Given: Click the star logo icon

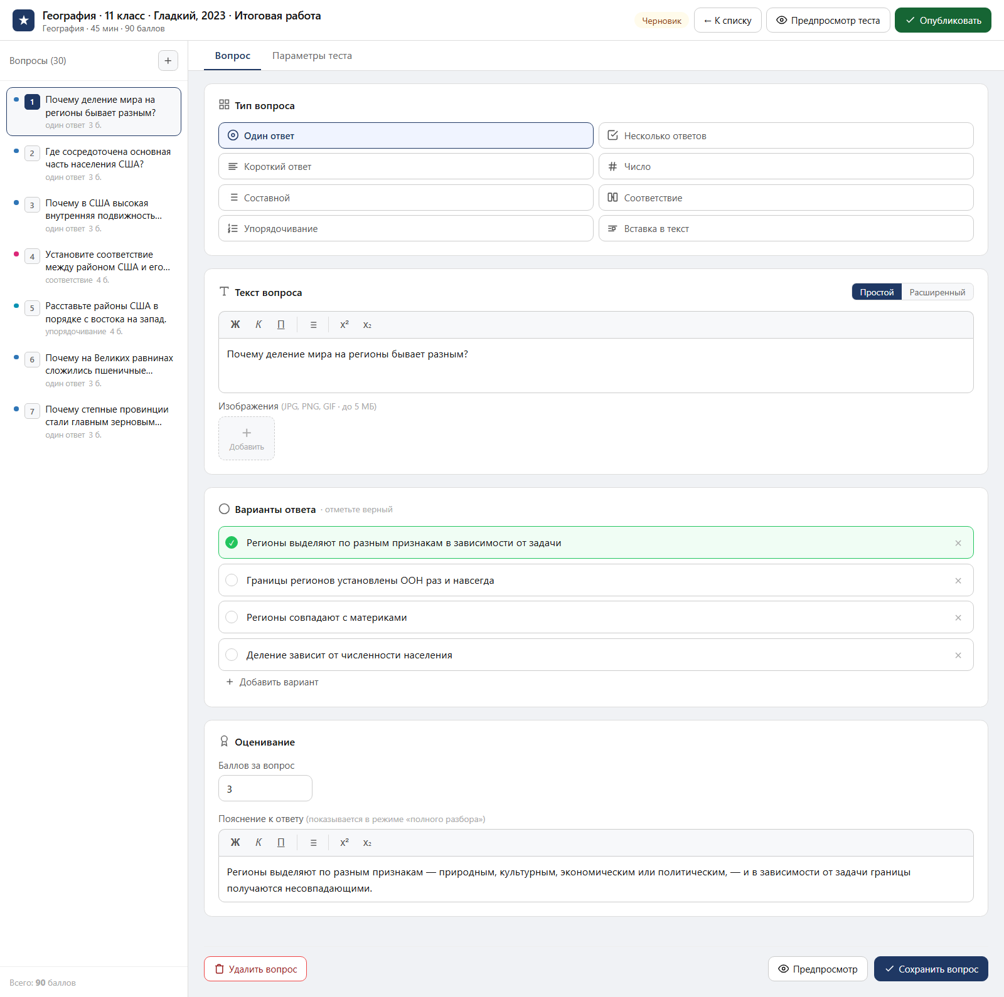Looking at the screenshot, I should [24, 21].
